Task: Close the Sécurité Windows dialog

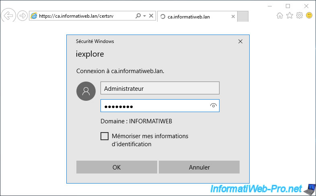Action: tap(240, 41)
